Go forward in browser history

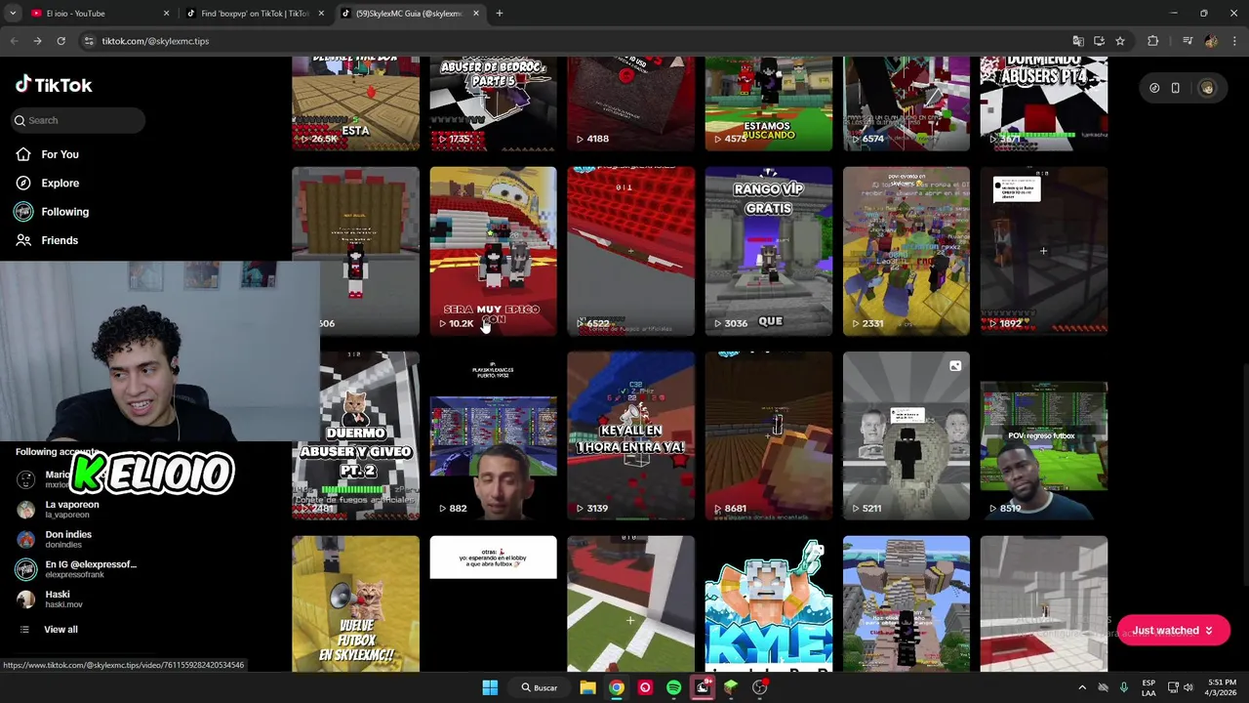(x=37, y=41)
